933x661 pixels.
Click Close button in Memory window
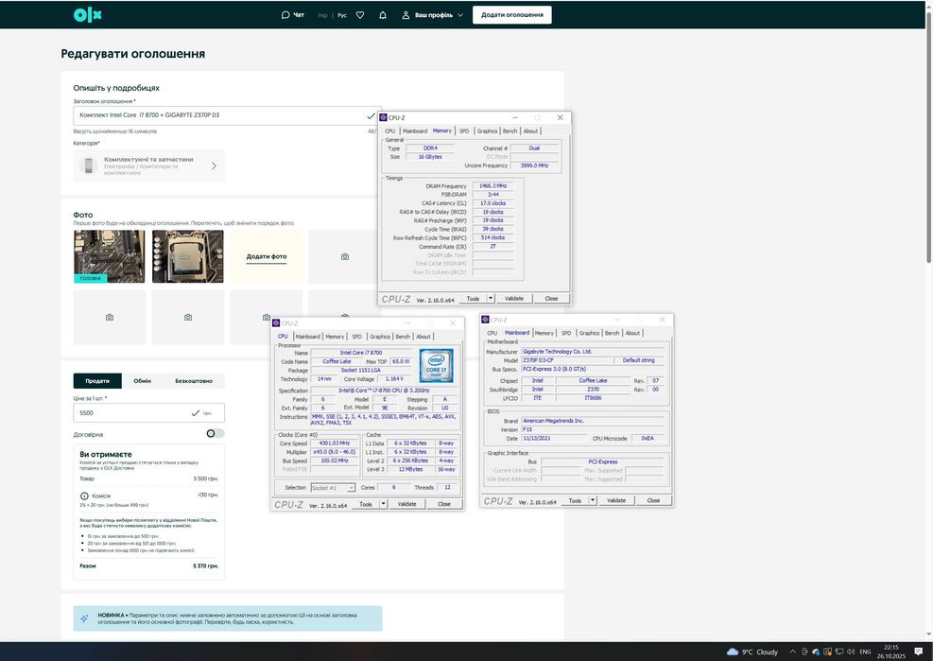552,298
